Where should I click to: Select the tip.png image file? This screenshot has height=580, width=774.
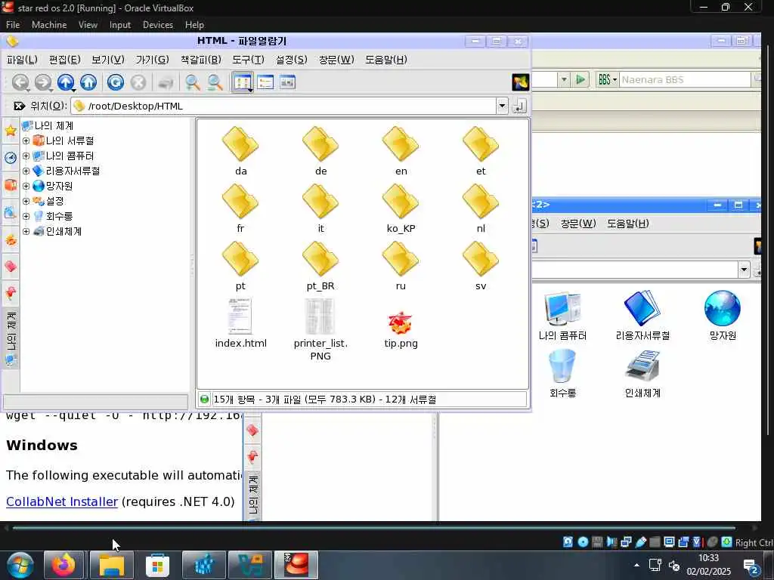(x=401, y=329)
